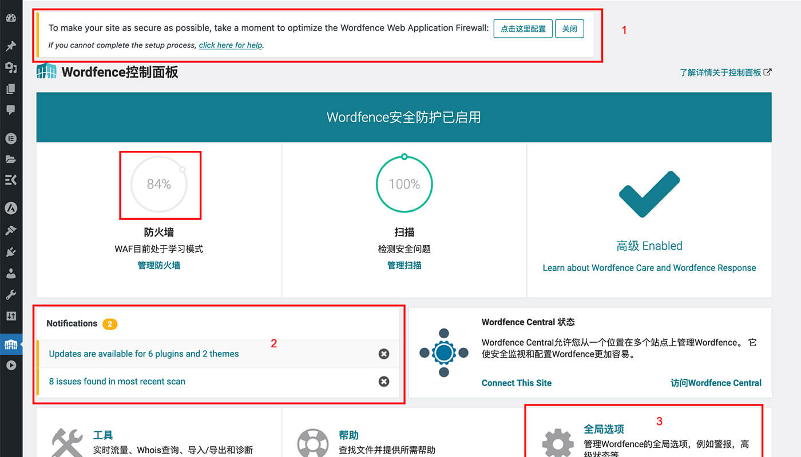Open the EK addon icon in sidebar

(x=11, y=181)
